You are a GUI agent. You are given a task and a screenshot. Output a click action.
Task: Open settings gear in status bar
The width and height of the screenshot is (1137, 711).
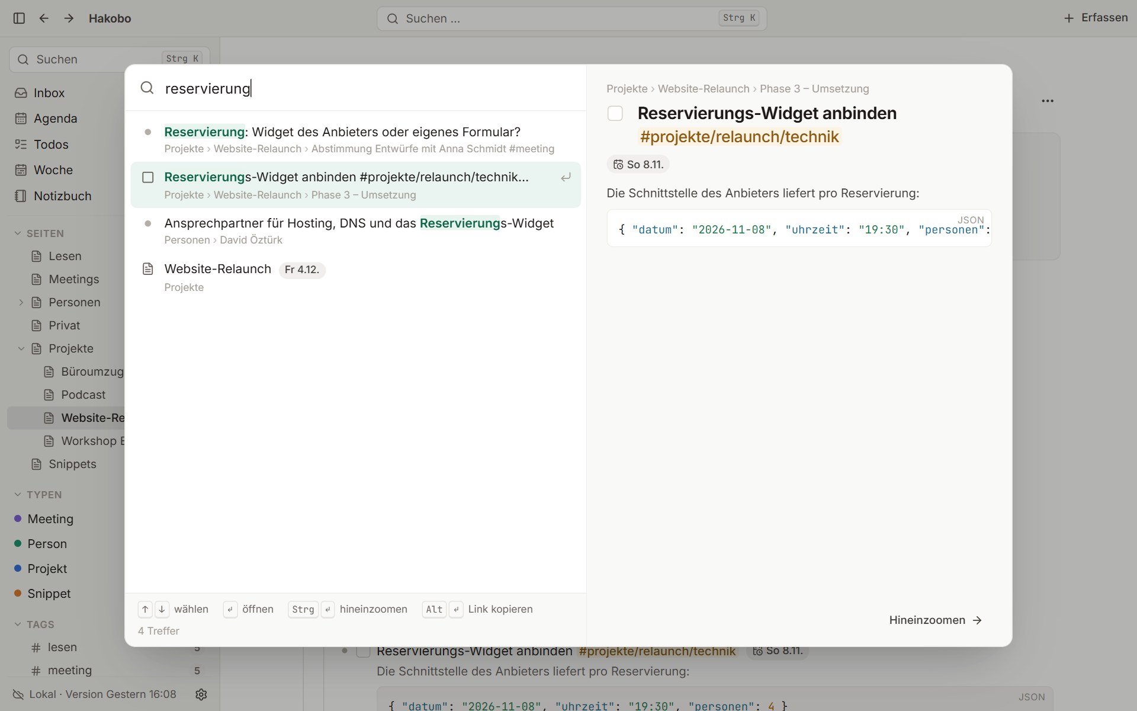point(201,694)
